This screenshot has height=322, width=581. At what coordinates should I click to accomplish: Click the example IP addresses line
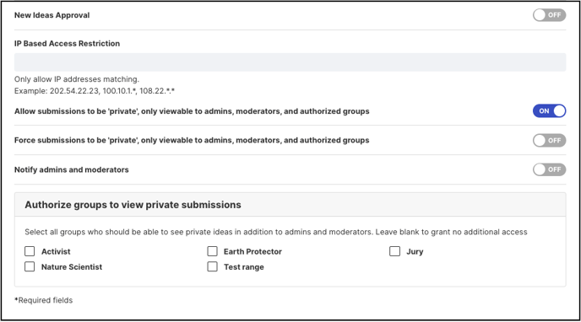95,91
